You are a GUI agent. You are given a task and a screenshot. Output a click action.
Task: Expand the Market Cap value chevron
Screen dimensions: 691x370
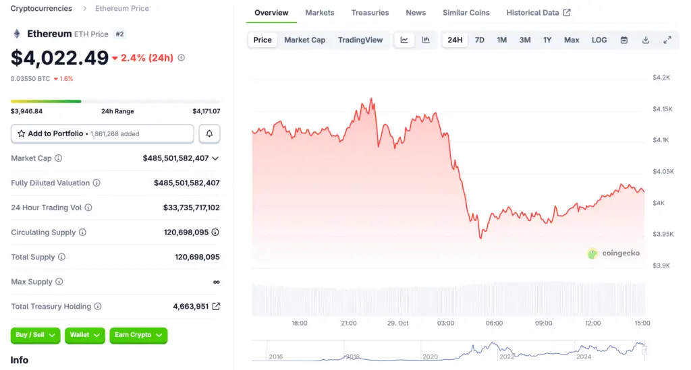(x=215, y=158)
